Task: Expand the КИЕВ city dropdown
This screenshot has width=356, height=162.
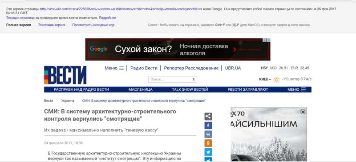Action: tap(265, 79)
